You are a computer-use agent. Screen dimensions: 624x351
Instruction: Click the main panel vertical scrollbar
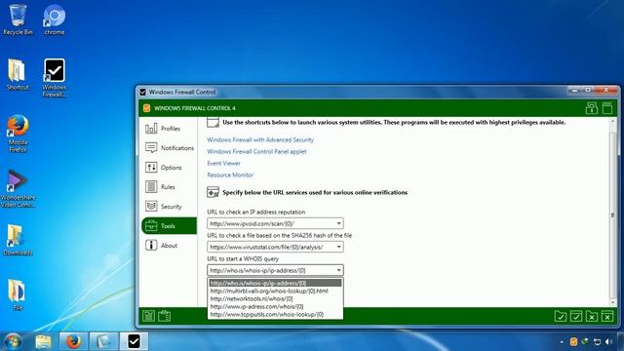point(613,214)
